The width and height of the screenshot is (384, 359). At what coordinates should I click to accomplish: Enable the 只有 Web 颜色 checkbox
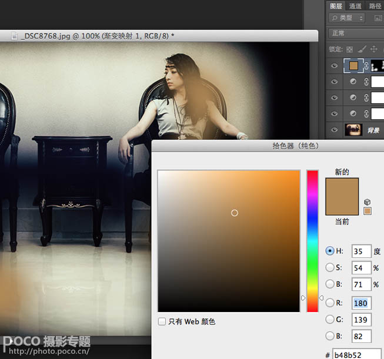tap(162, 321)
